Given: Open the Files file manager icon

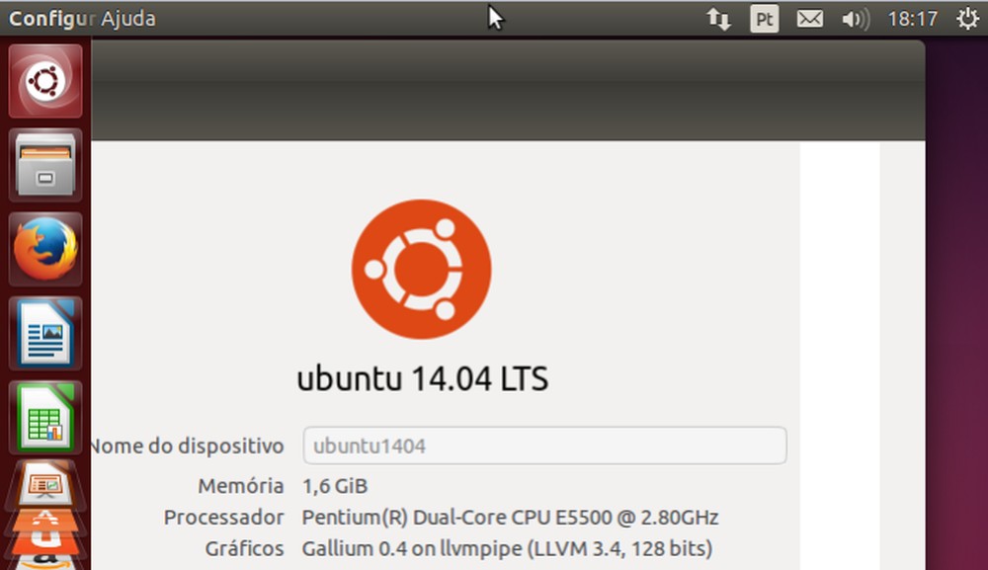Looking at the screenshot, I should (45, 163).
